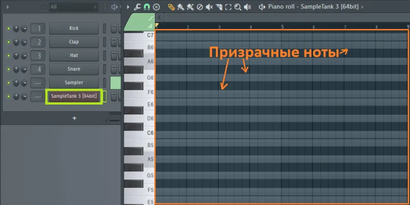Click the SampleTank 3 volume knob
410x205 pixels.
pos(24,96)
